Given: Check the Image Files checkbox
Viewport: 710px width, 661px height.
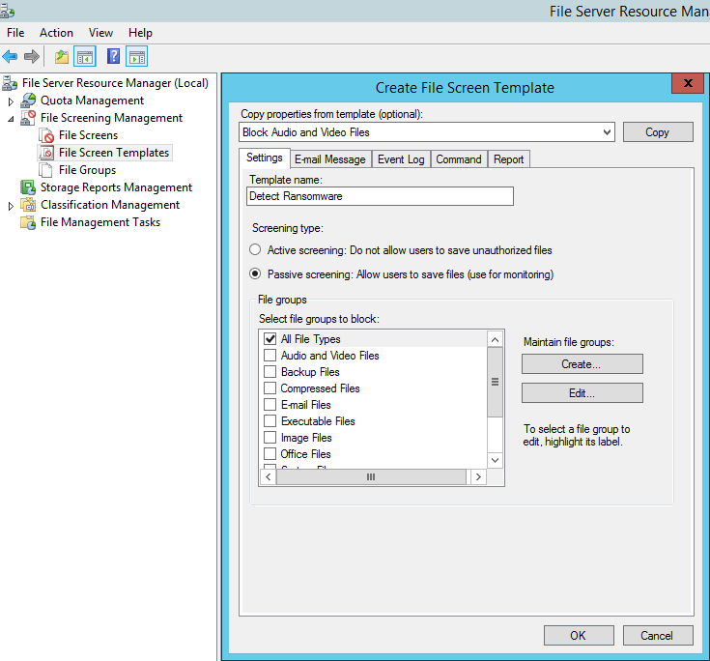Looking at the screenshot, I should [270, 438].
